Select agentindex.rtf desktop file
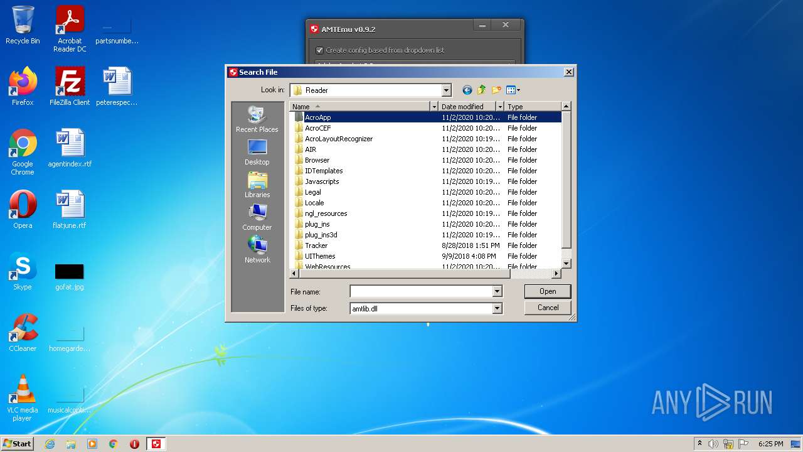The width and height of the screenshot is (803, 452). pyautogui.click(x=70, y=148)
